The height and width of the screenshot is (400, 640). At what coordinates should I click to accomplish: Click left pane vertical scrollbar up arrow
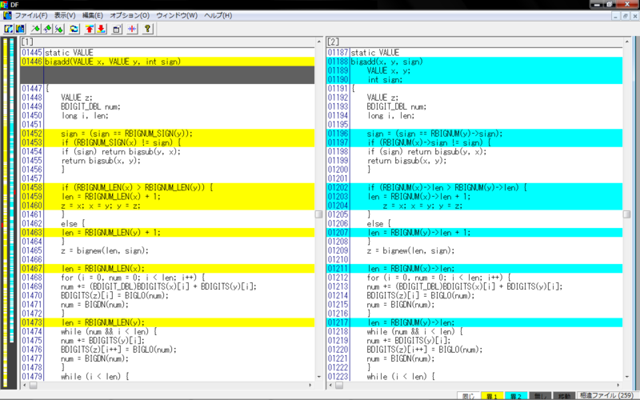click(318, 42)
